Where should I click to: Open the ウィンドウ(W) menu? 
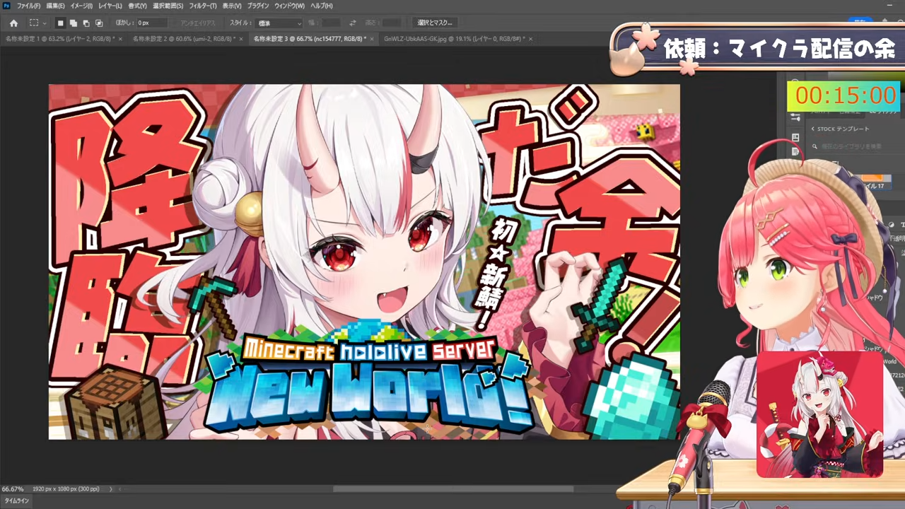[x=290, y=6]
